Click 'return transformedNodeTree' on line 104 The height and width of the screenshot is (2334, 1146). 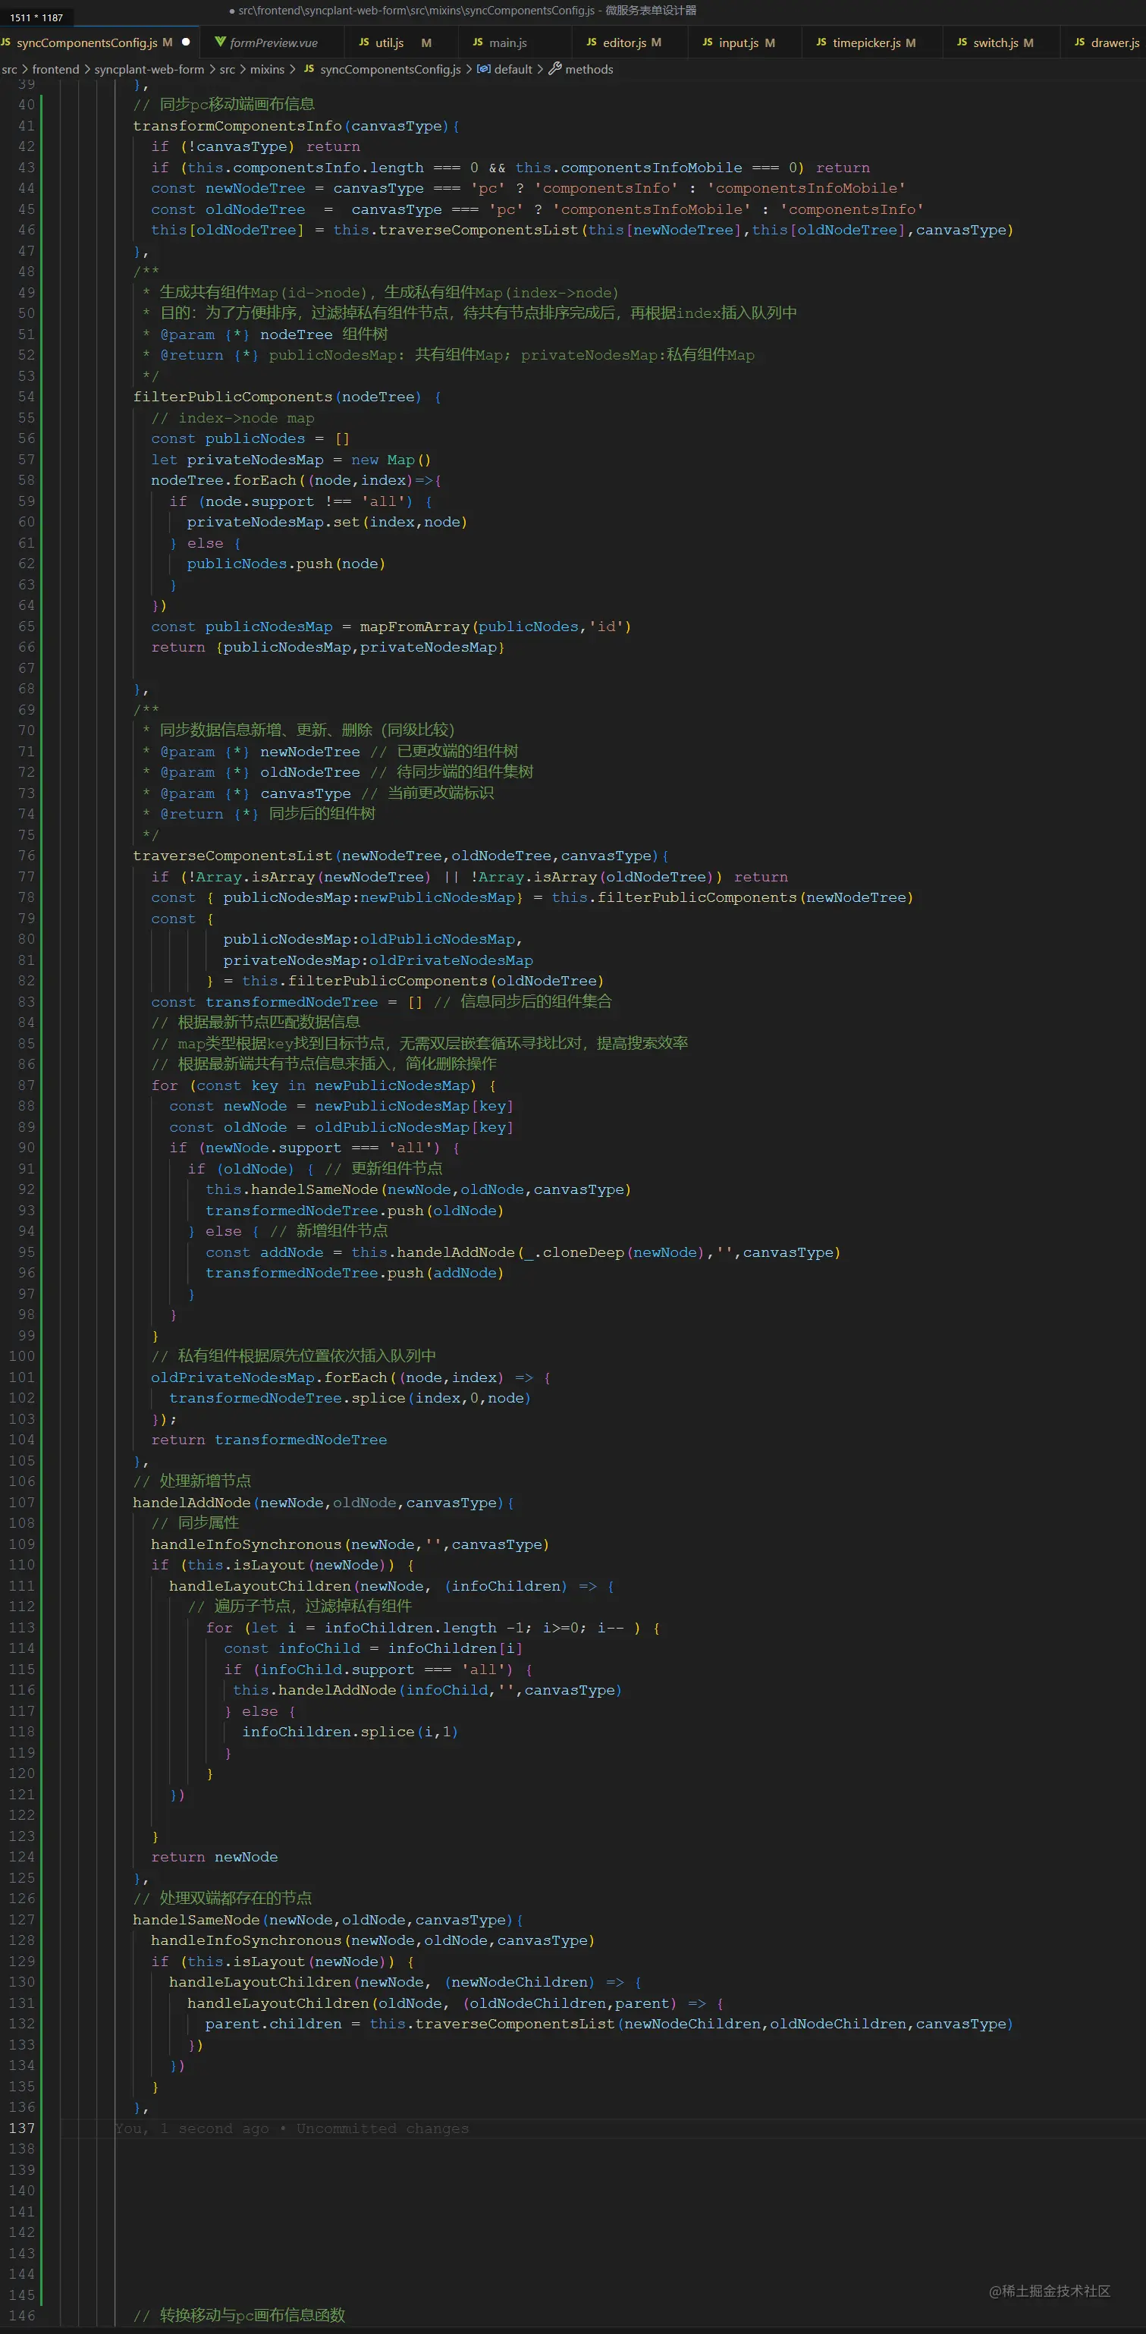(269, 1440)
